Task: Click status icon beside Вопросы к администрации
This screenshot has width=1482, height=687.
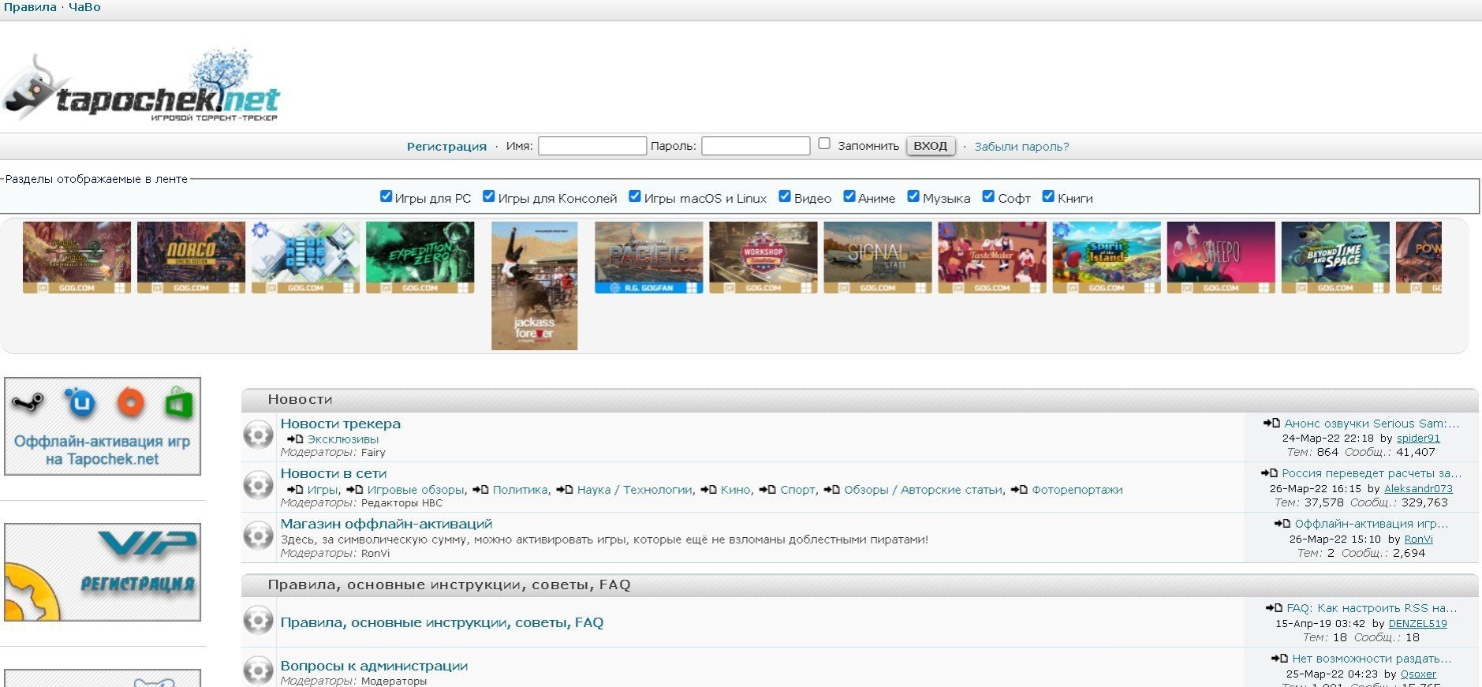Action: pos(258,670)
